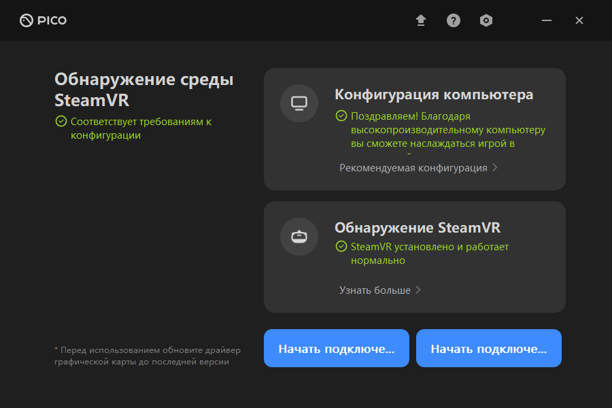Image resolution: width=612 pixels, height=408 pixels.
Task: Click the "Конфигурация компьютера" card title
Action: tap(434, 95)
